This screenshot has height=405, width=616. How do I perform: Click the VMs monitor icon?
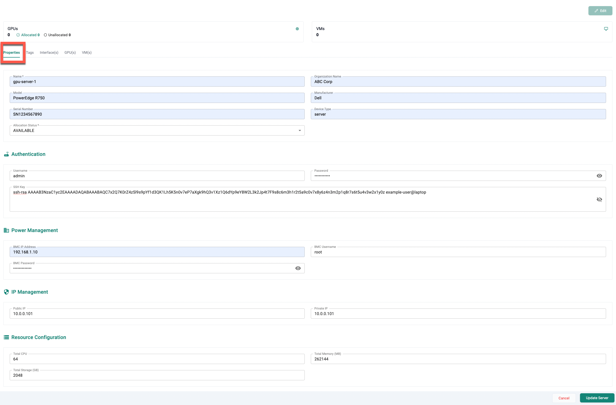click(606, 29)
